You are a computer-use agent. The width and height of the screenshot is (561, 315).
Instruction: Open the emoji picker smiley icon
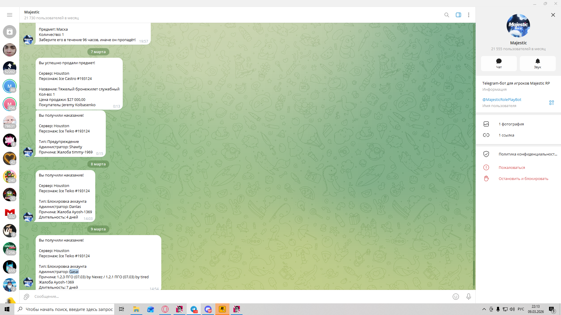tap(456, 297)
